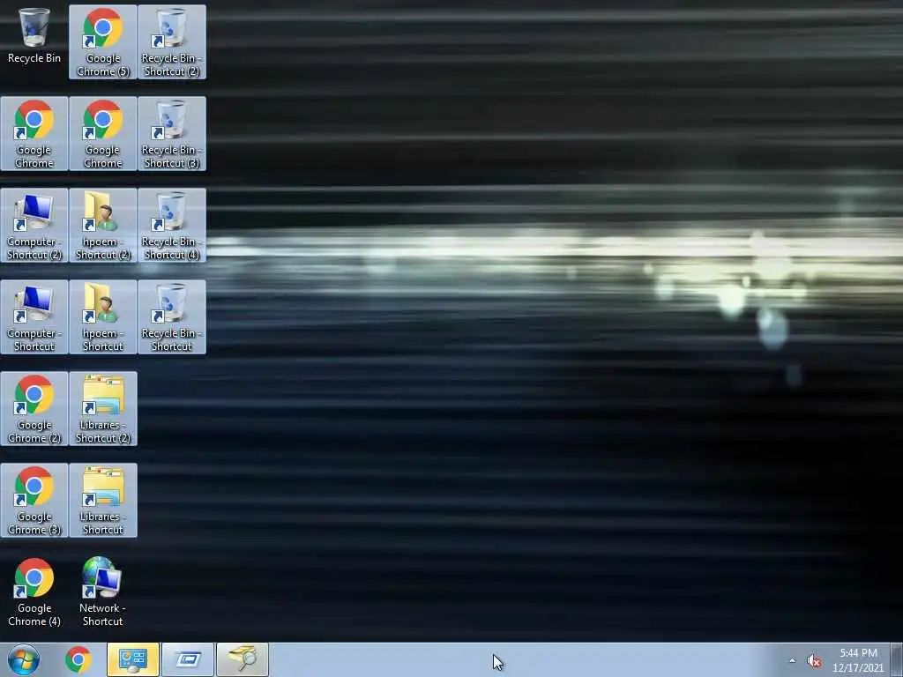Viewport: 903px width, 677px height.
Task: Click the Google Chrome (4) shortcut
Action: [x=34, y=591]
